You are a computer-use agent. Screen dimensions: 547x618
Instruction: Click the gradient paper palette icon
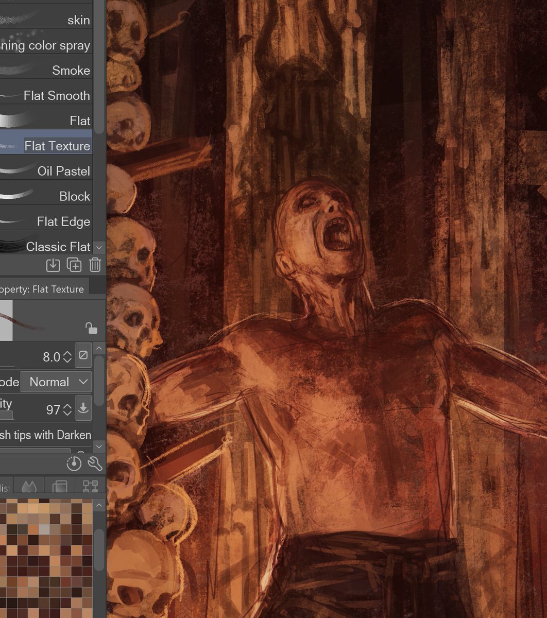(60, 486)
